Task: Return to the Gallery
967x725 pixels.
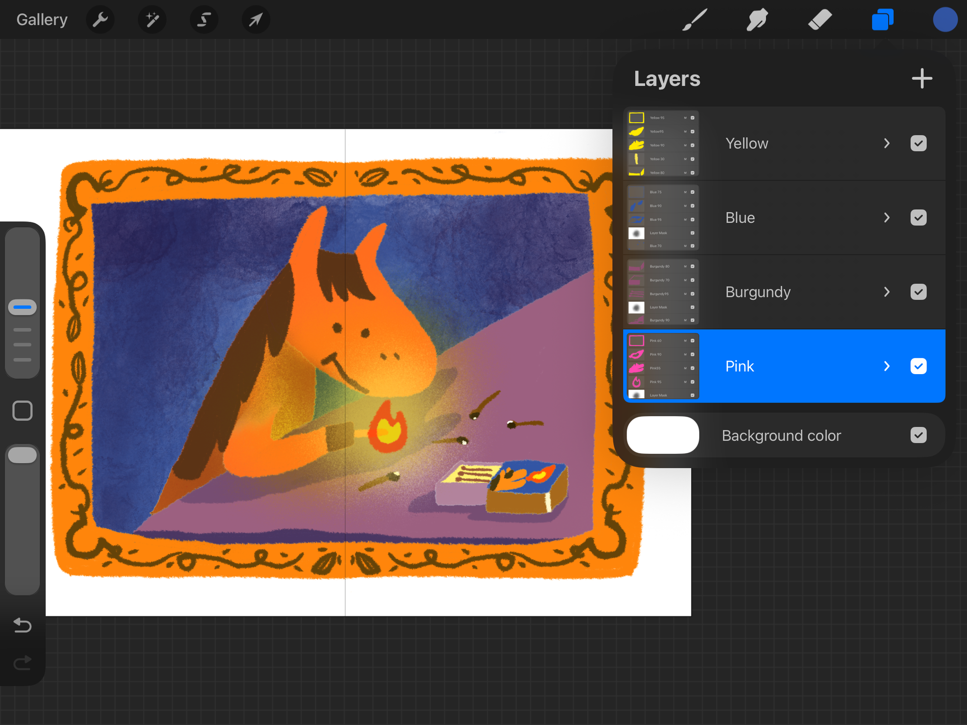Action: (x=42, y=19)
